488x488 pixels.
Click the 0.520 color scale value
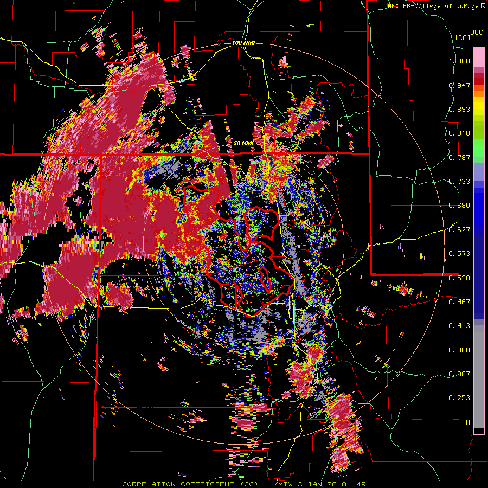point(459,278)
